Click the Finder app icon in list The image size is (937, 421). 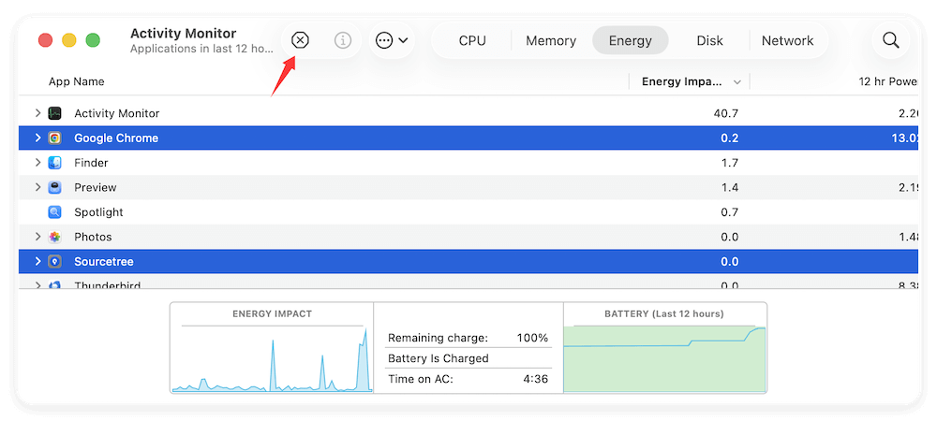coord(55,163)
